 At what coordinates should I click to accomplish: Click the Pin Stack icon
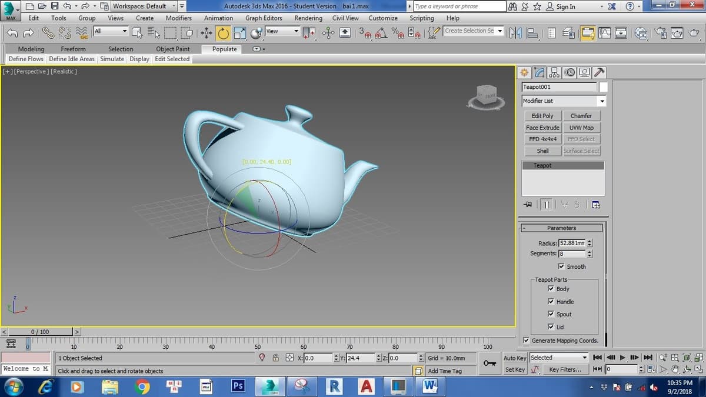pos(527,205)
